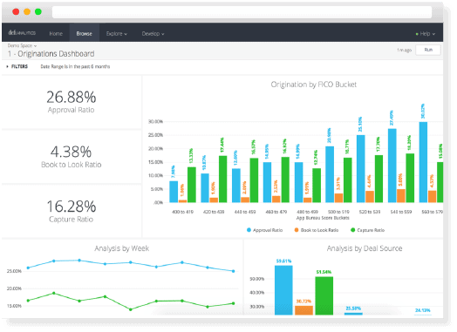This screenshot has height=332, width=457.
Task: Click the 59.61% blue deal source bar
Action: coord(283,290)
